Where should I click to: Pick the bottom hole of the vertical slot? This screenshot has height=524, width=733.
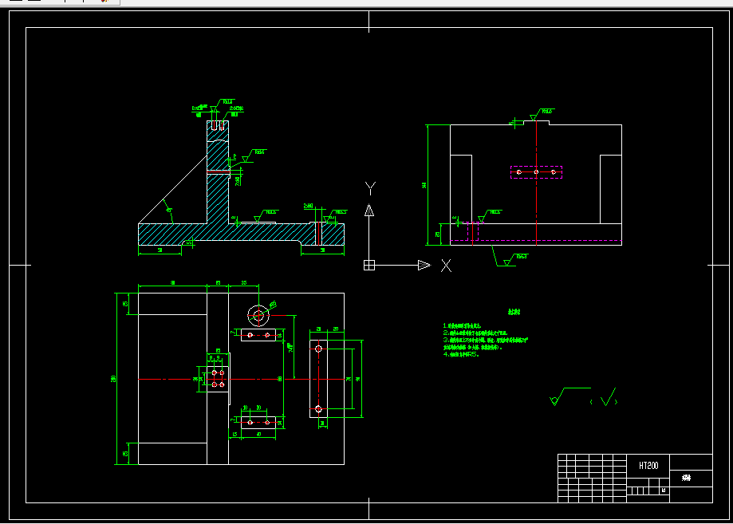[318, 409]
